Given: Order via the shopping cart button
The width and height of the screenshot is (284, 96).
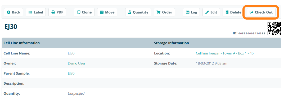Looking at the screenshot, I should (164, 12).
